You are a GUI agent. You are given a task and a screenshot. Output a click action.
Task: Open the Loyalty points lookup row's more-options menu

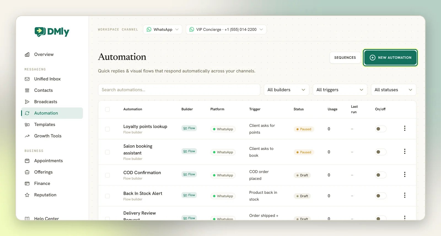(x=405, y=128)
